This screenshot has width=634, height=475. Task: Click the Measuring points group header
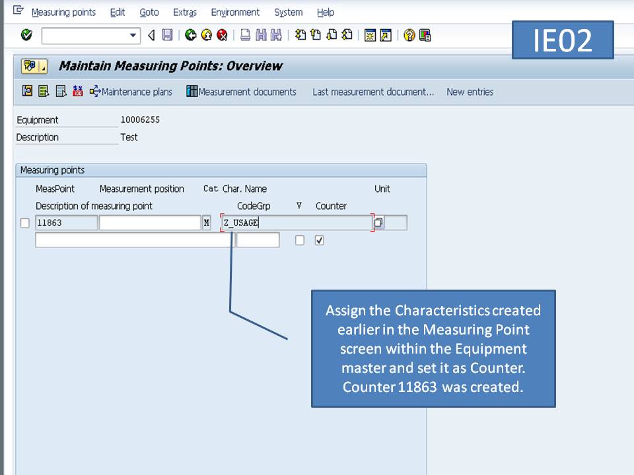tap(221, 170)
